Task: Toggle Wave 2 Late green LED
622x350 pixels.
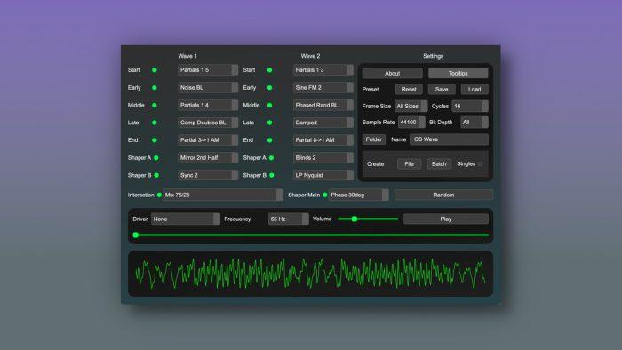Action: coord(270,123)
